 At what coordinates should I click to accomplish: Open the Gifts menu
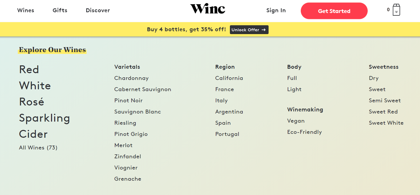[x=60, y=10]
